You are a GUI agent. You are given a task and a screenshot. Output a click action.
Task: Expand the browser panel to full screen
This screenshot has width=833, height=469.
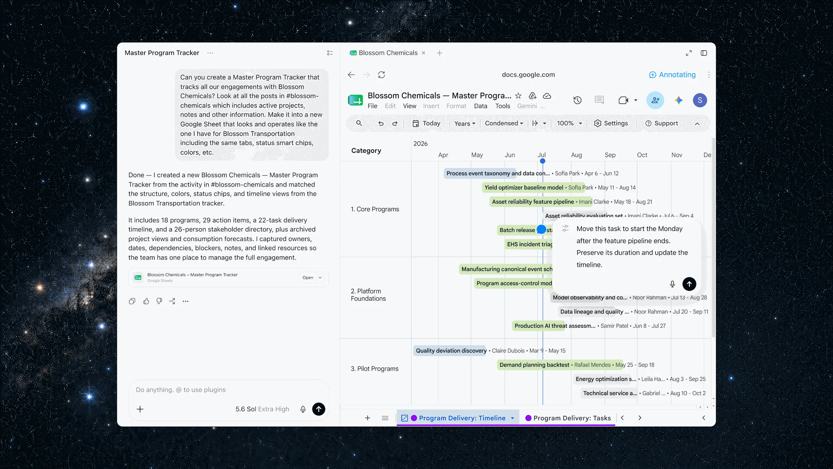[689, 53]
